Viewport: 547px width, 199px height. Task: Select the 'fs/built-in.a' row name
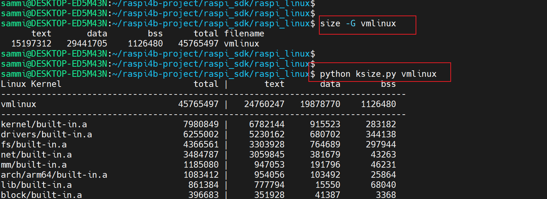[x=34, y=145]
